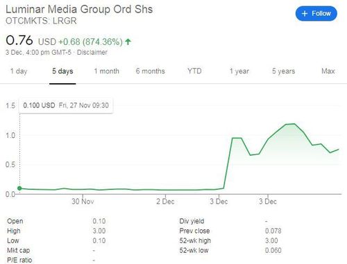Switch to the 1 month range

[x=107, y=71]
